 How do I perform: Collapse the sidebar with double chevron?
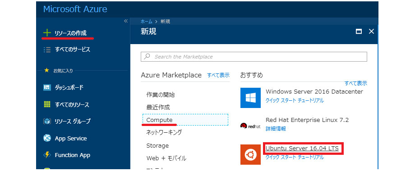point(126,21)
